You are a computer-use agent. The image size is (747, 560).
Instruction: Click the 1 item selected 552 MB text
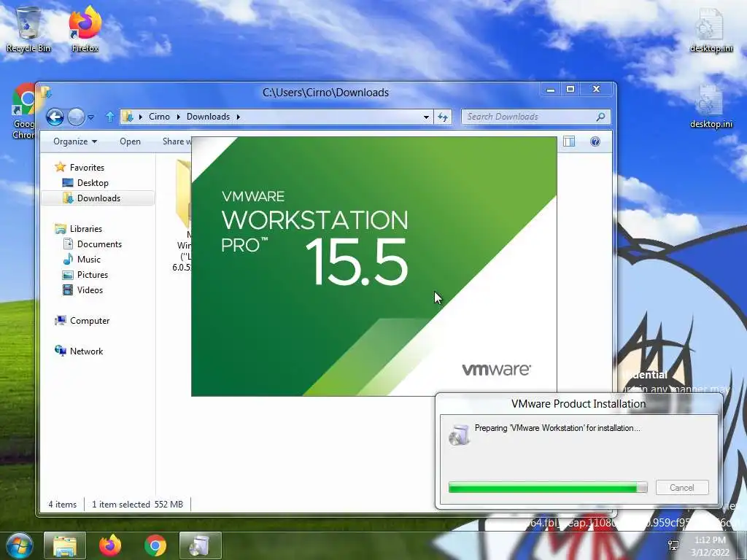tap(137, 505)
